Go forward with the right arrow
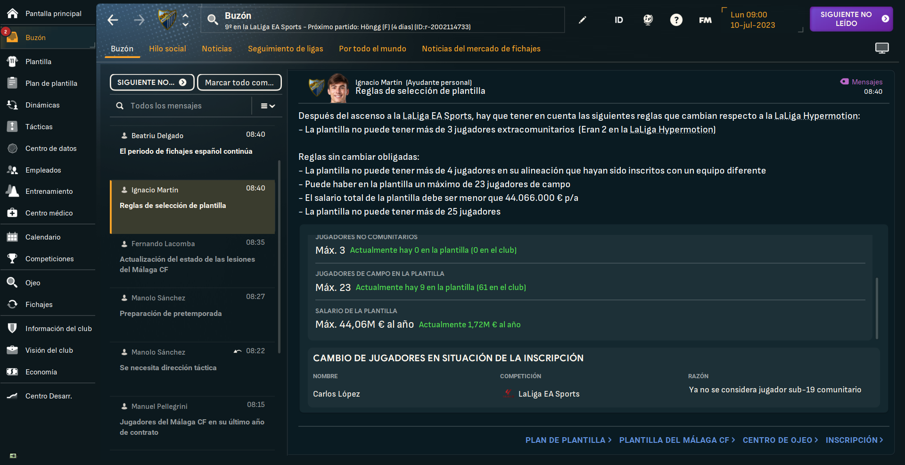 139,20
